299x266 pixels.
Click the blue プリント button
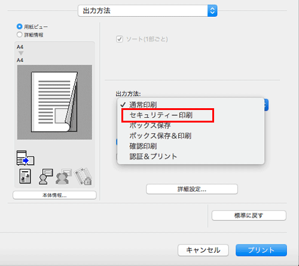(261, 250)
